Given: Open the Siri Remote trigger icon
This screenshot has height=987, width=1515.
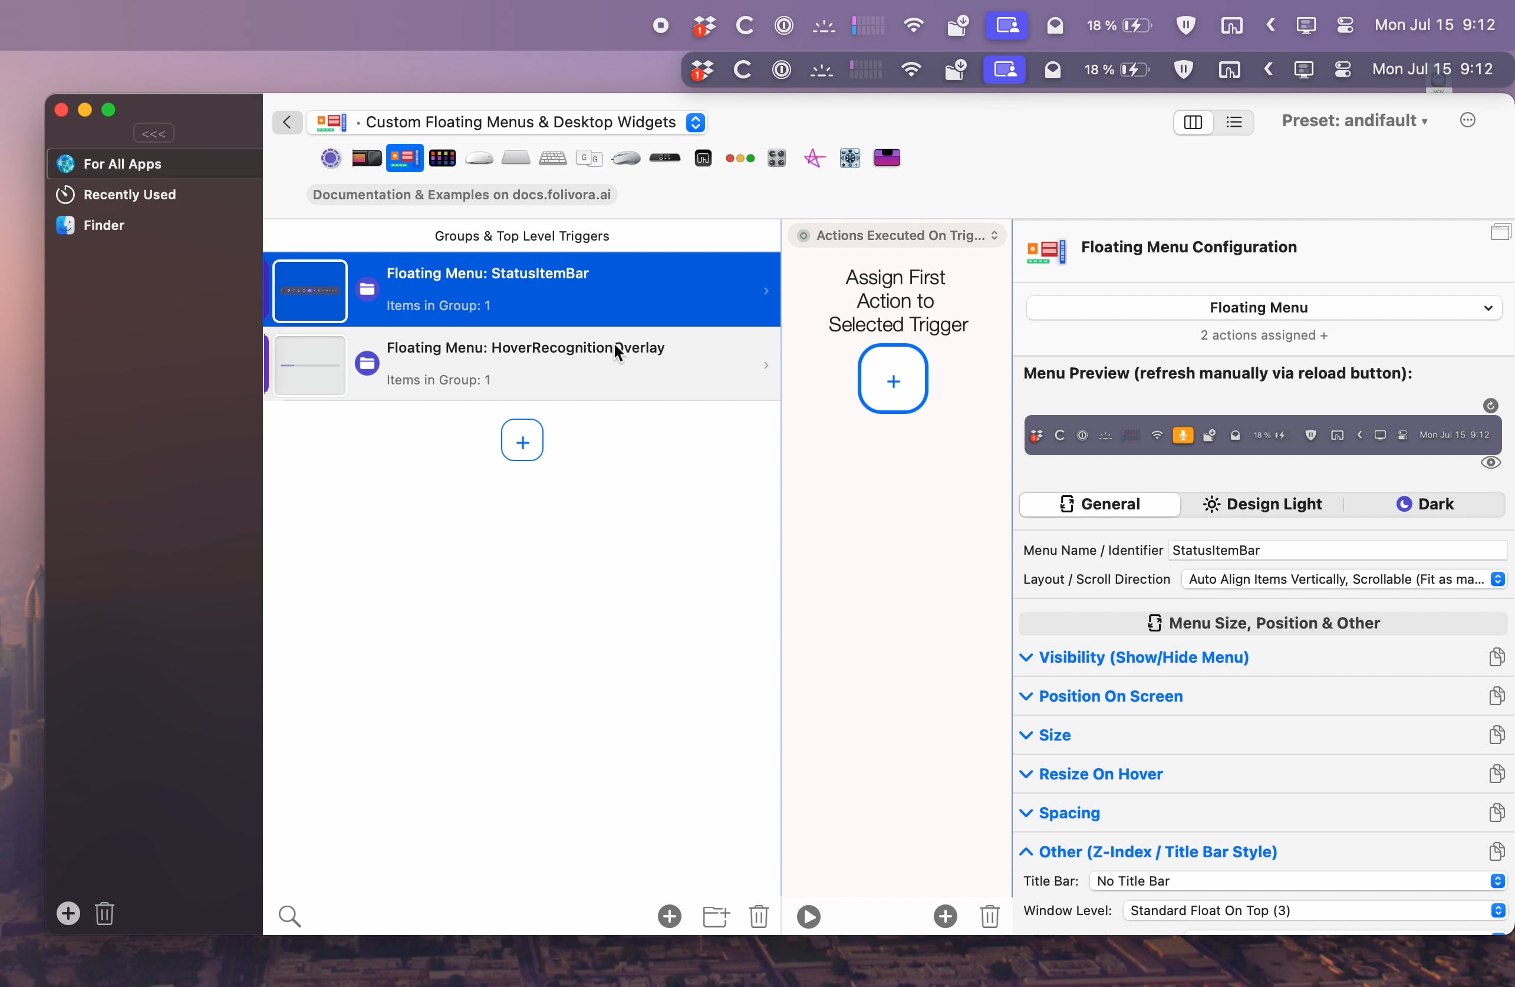Looking at the screenshot, I should tap(665, 158).
